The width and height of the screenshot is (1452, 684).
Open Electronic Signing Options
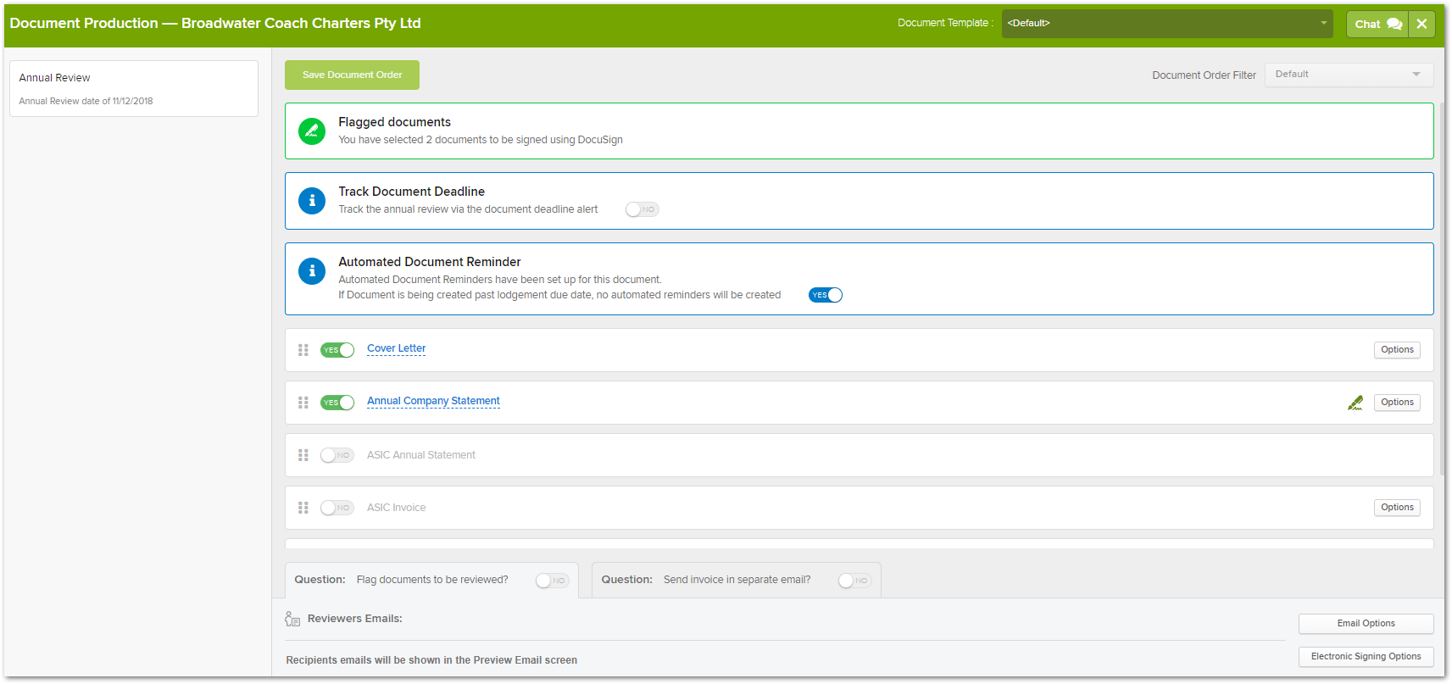tap(1366, 657)
